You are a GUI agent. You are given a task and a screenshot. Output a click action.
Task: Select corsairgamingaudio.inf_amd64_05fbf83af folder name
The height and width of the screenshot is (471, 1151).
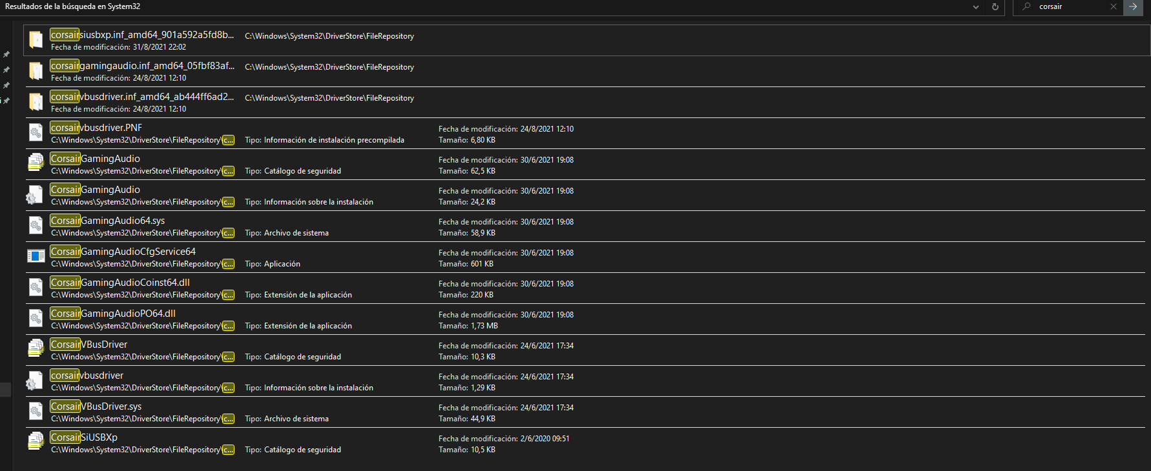143,66
